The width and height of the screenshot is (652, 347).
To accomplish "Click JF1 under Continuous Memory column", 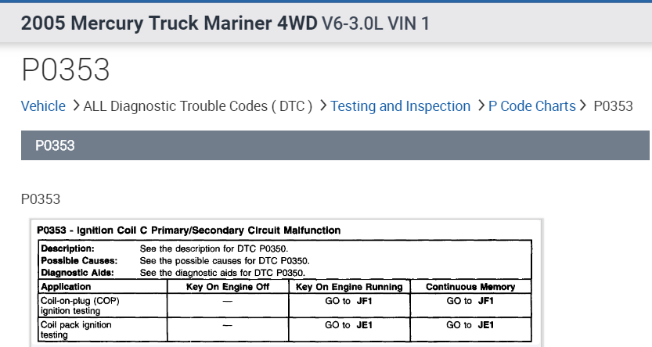I will (x=484, y=301).
